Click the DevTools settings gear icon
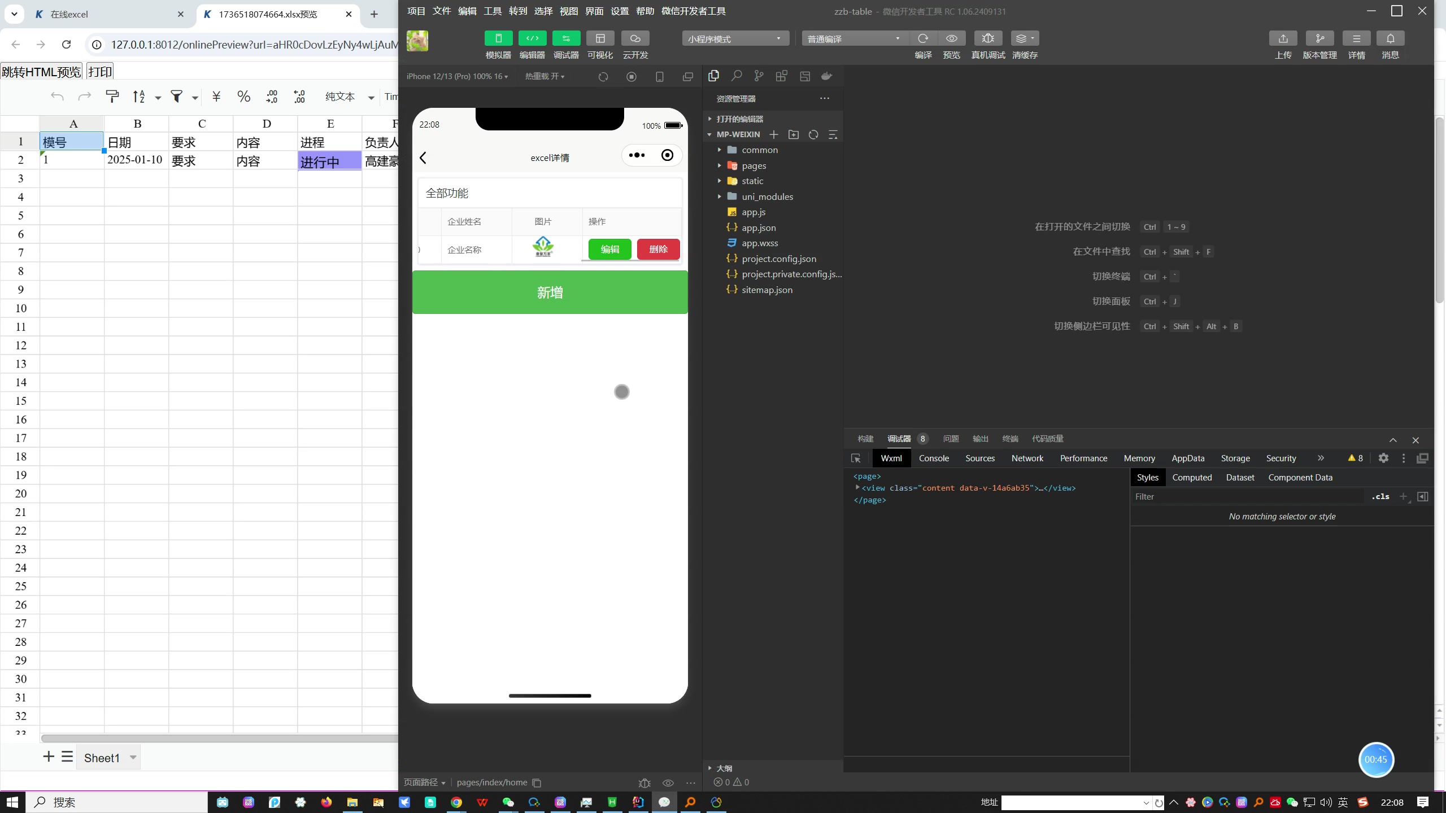Screen dimensions: 1446x813 [1383, 458]
